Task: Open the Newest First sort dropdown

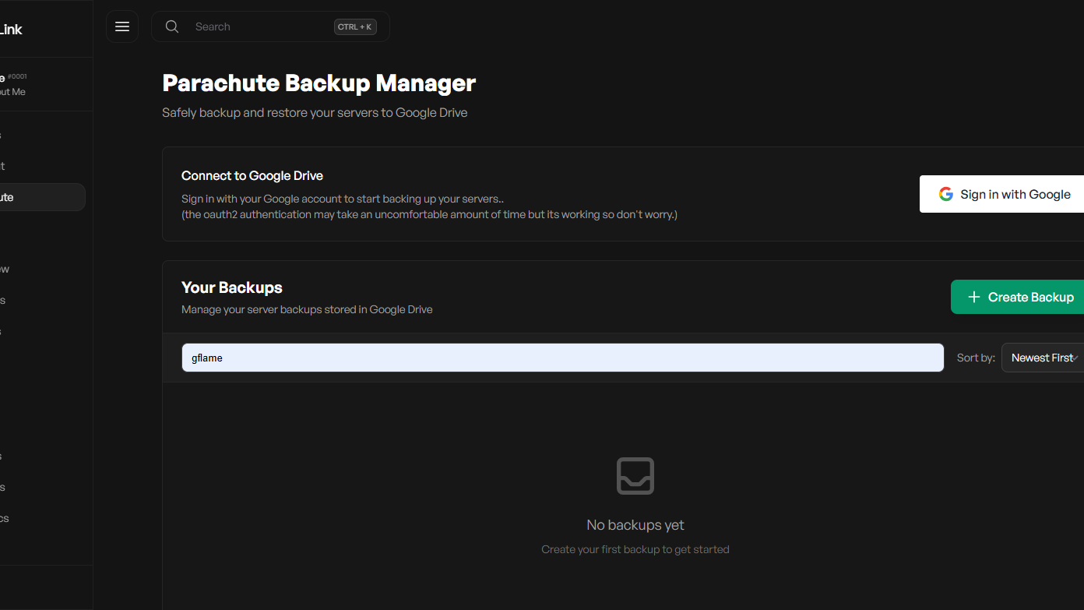Action: 1040,358
